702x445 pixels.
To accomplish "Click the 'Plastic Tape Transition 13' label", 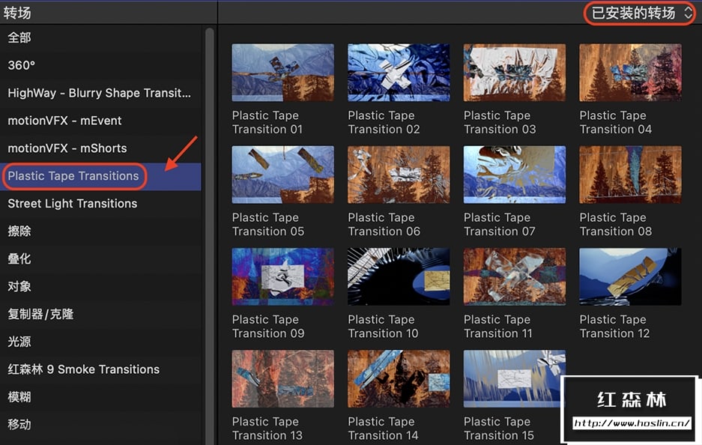I will click(x=267, y=429).
